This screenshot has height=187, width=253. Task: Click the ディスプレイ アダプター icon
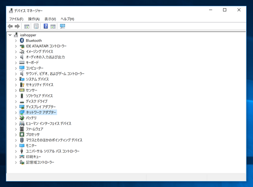(x=22, y=107)
